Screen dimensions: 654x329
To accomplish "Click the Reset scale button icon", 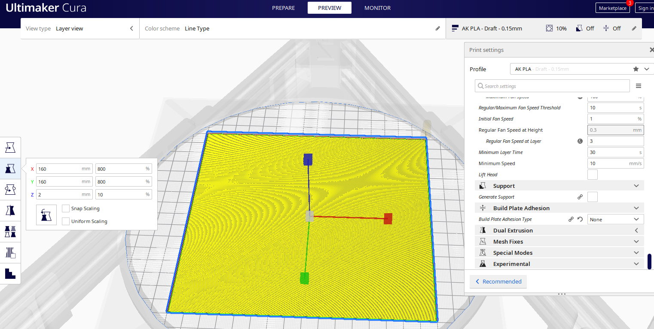I will (x=46, y=214).
